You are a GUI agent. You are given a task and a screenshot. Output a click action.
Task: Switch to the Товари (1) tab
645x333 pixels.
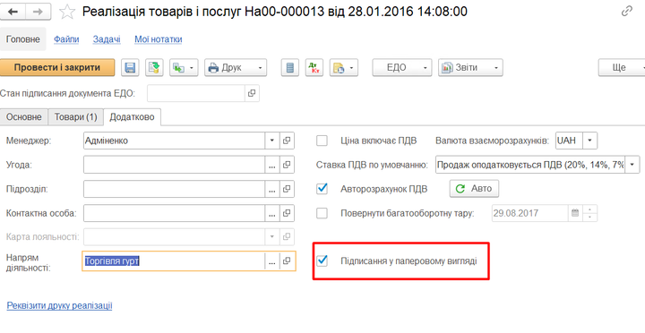coord(75,117)
